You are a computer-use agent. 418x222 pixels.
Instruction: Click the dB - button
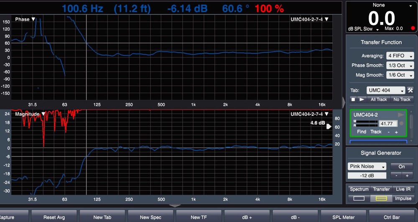point(295,217)
